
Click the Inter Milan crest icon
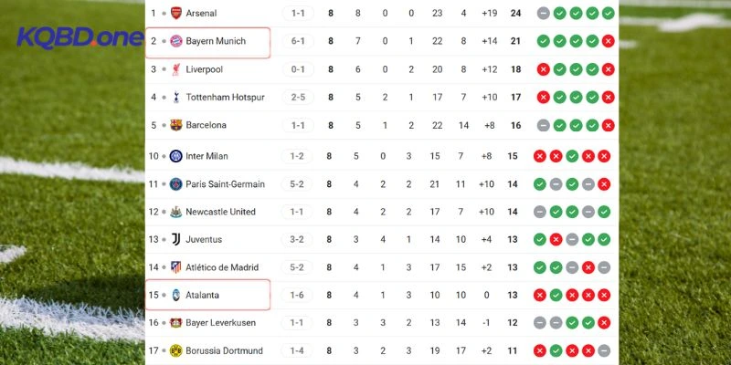point(176,156)
